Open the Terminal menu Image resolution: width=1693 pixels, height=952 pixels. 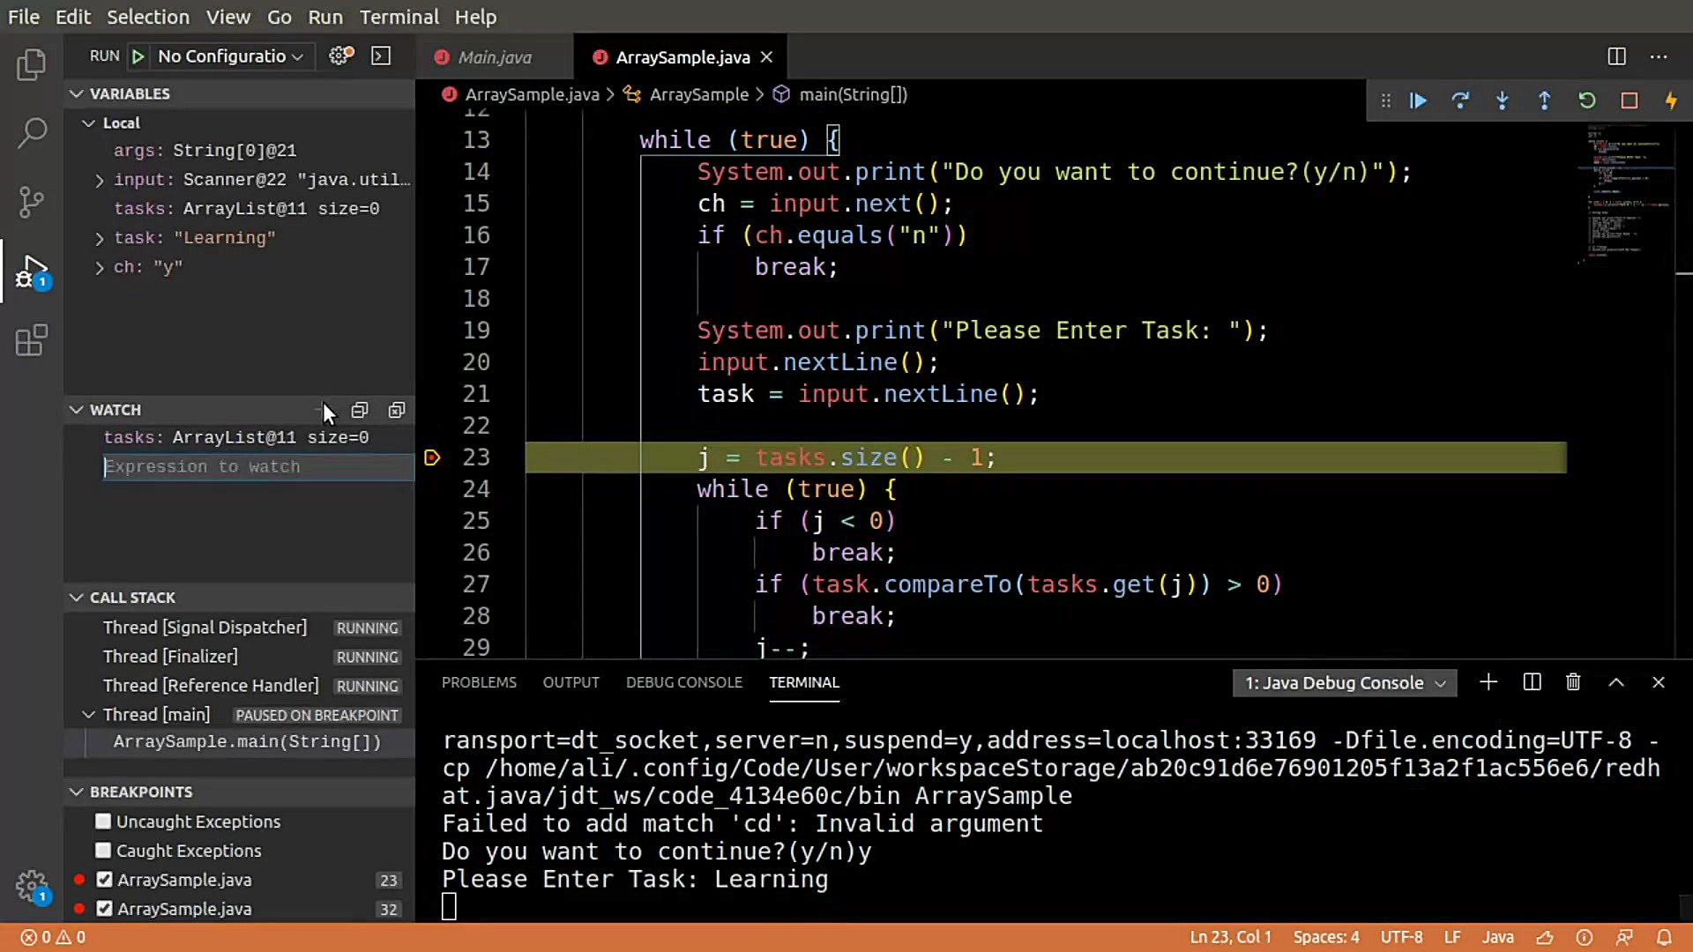(x=399, y=17)
